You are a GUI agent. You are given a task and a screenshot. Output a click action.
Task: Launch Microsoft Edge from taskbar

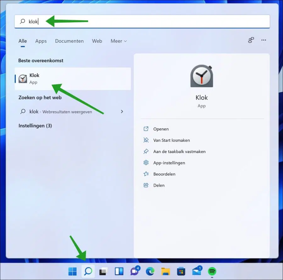click(x=150, y=271)
